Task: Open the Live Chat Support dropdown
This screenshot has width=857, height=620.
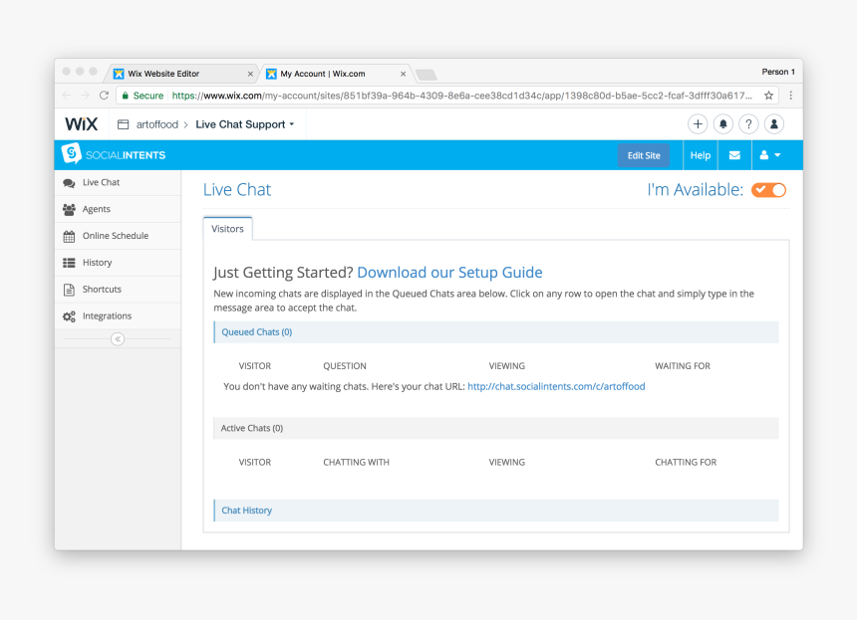Action: pyautogui.click(x=246, y=124)
